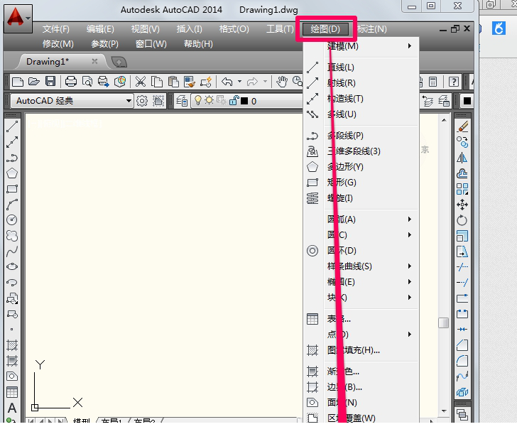Open the 编辑(E) menu
This screenshot has height=439, width=517.
100,29
